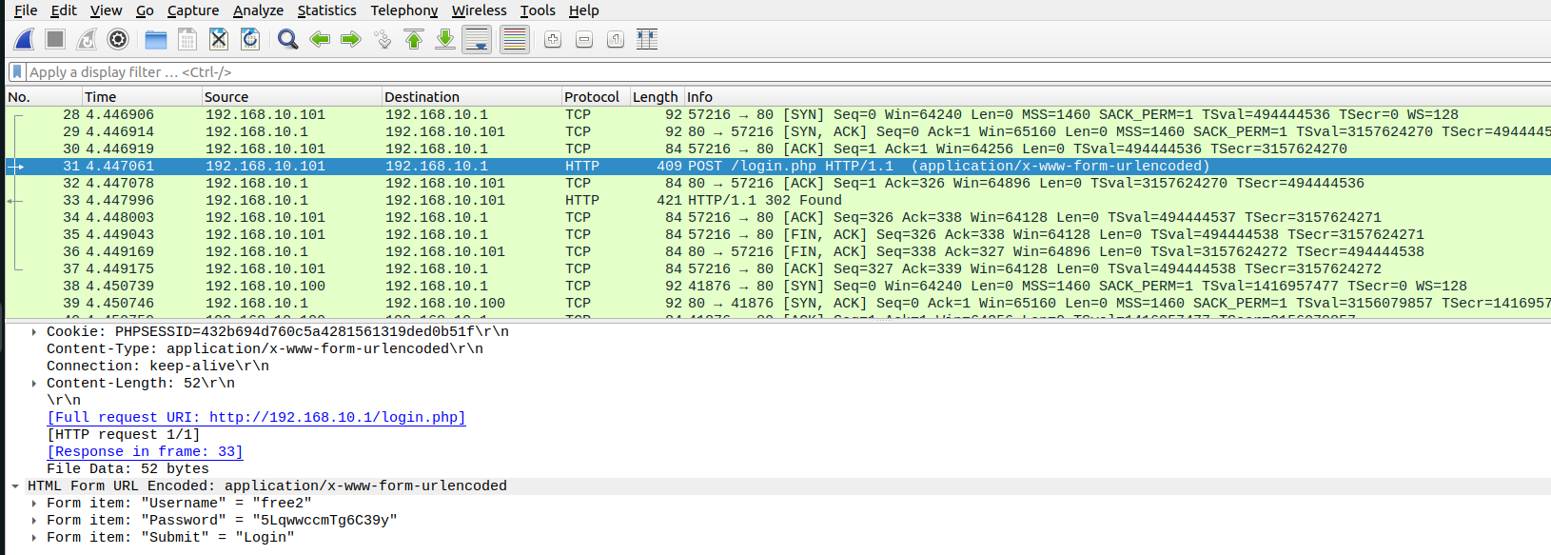This screenshot has width=1551, height=555.
Task: Open the Statistics menu
Action: tap(326, 10)
